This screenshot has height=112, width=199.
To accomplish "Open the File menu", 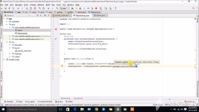I will point(2,5).
